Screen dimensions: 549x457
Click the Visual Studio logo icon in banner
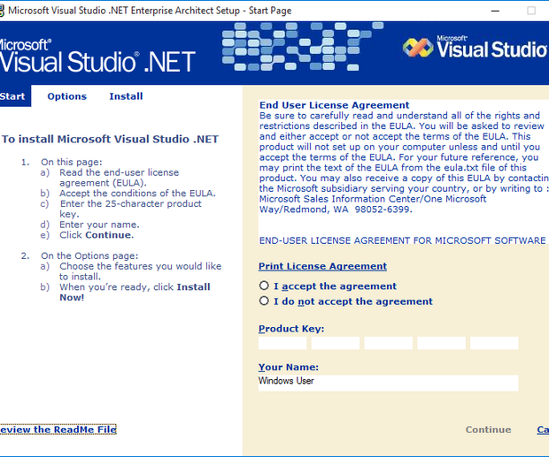pyautogui.click(x=418, y=48)
